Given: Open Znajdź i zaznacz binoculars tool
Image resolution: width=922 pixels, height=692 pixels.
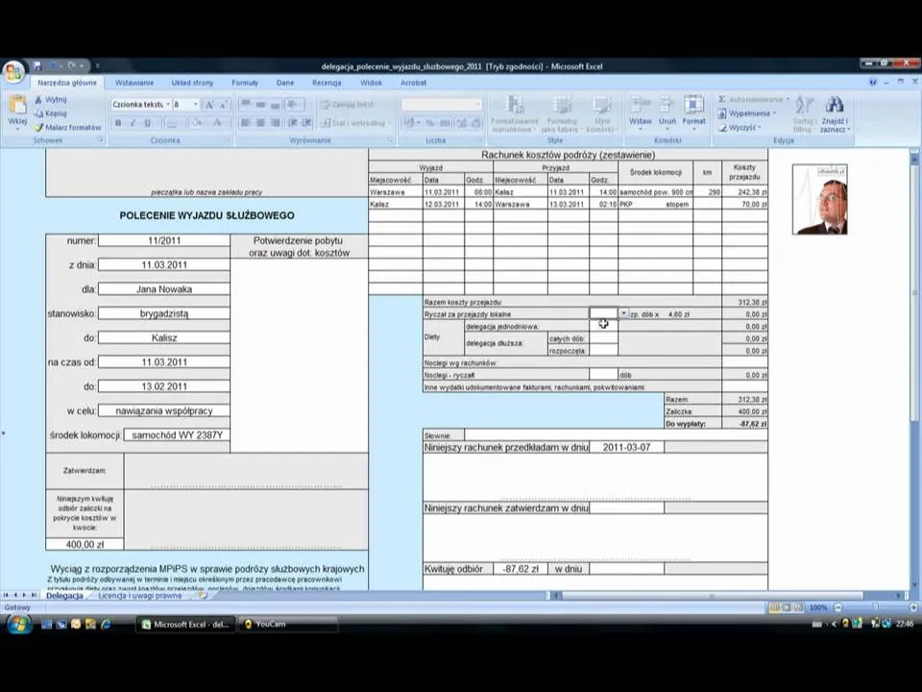Looking at the screenshot, I should tap(834, 106).
